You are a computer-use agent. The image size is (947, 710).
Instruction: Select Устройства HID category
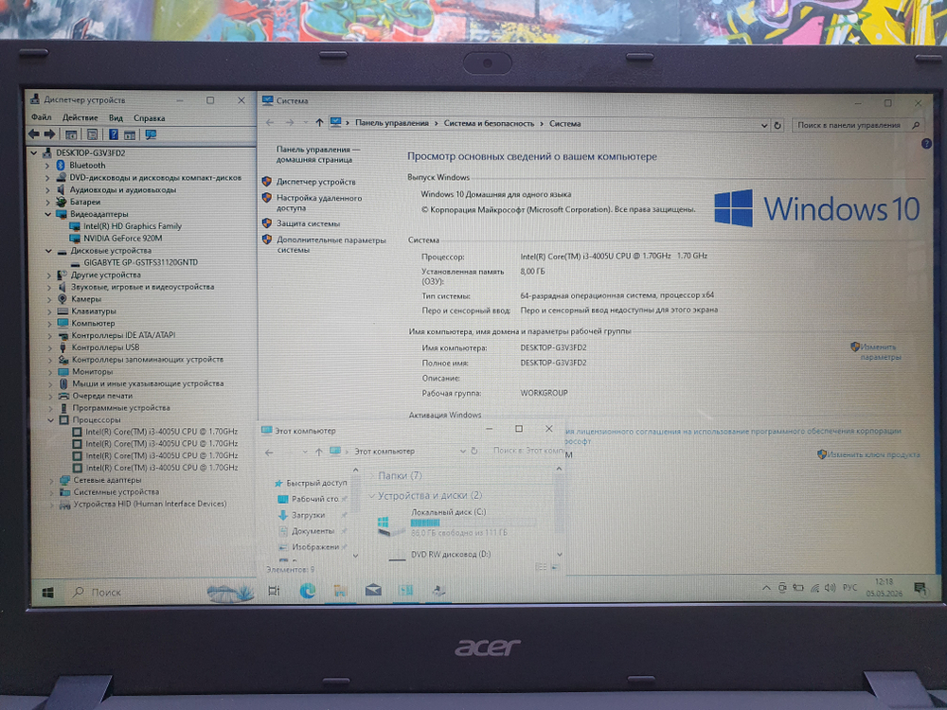tap(150, 504)
